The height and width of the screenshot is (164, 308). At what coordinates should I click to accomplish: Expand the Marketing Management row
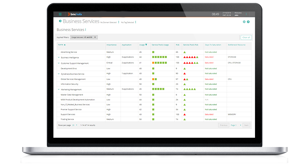pos(59,89)
